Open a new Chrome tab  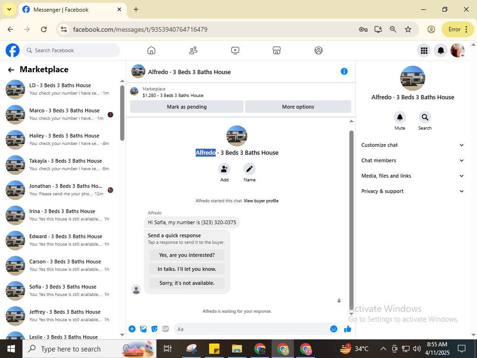(x=136, y=9)
